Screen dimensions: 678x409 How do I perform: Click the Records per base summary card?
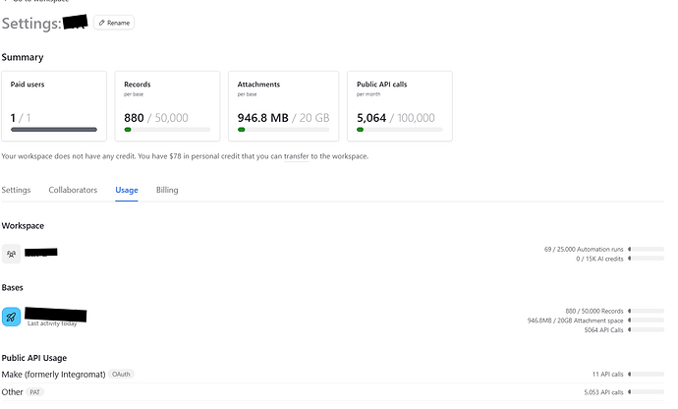coord(167,106)
